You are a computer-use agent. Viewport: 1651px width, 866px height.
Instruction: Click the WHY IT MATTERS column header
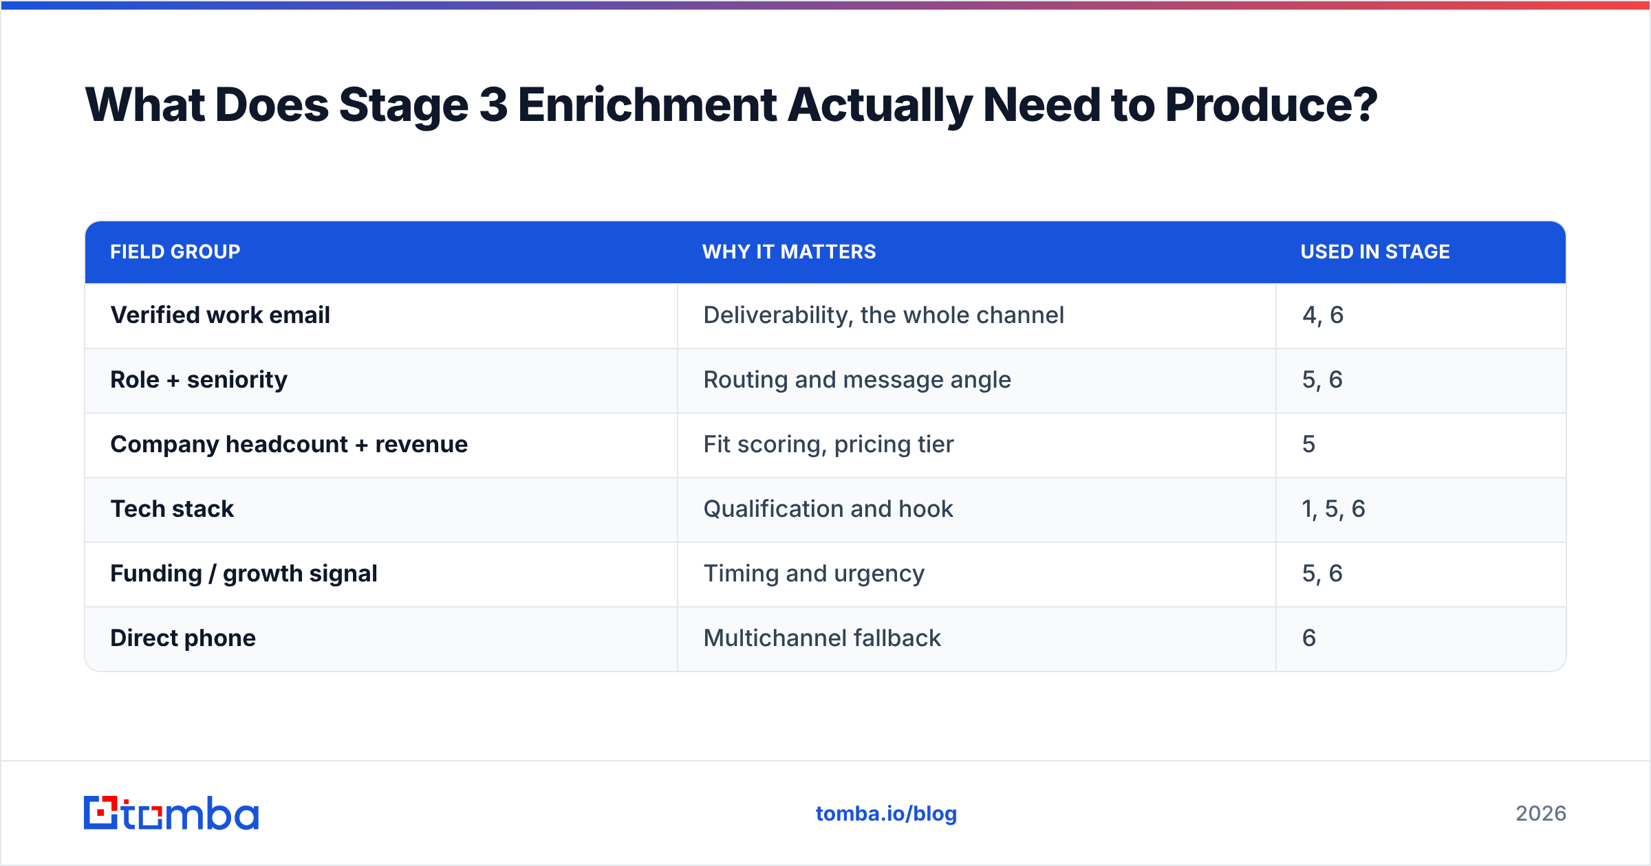(789, 252)
